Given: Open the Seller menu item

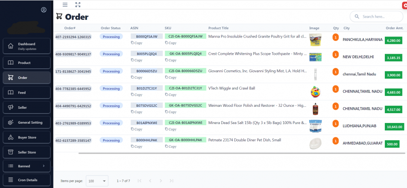Looking at the screenshot, I should [x=26, y=108].
